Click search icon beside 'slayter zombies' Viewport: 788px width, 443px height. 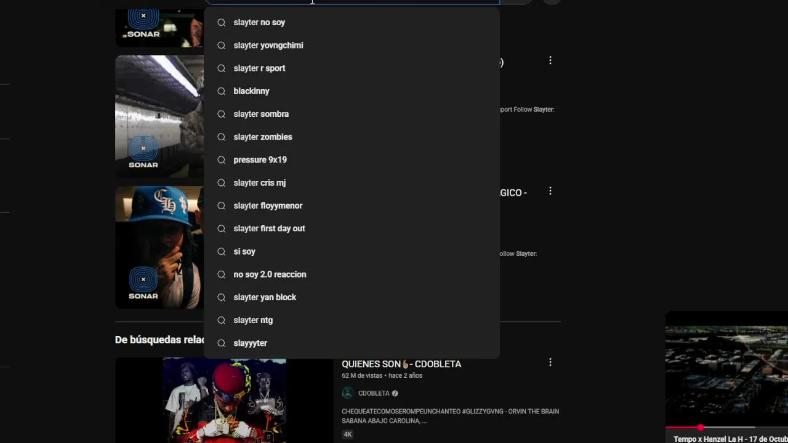tap(222, 137)
